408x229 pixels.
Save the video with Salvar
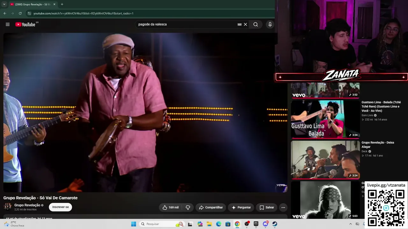point(266,207)
